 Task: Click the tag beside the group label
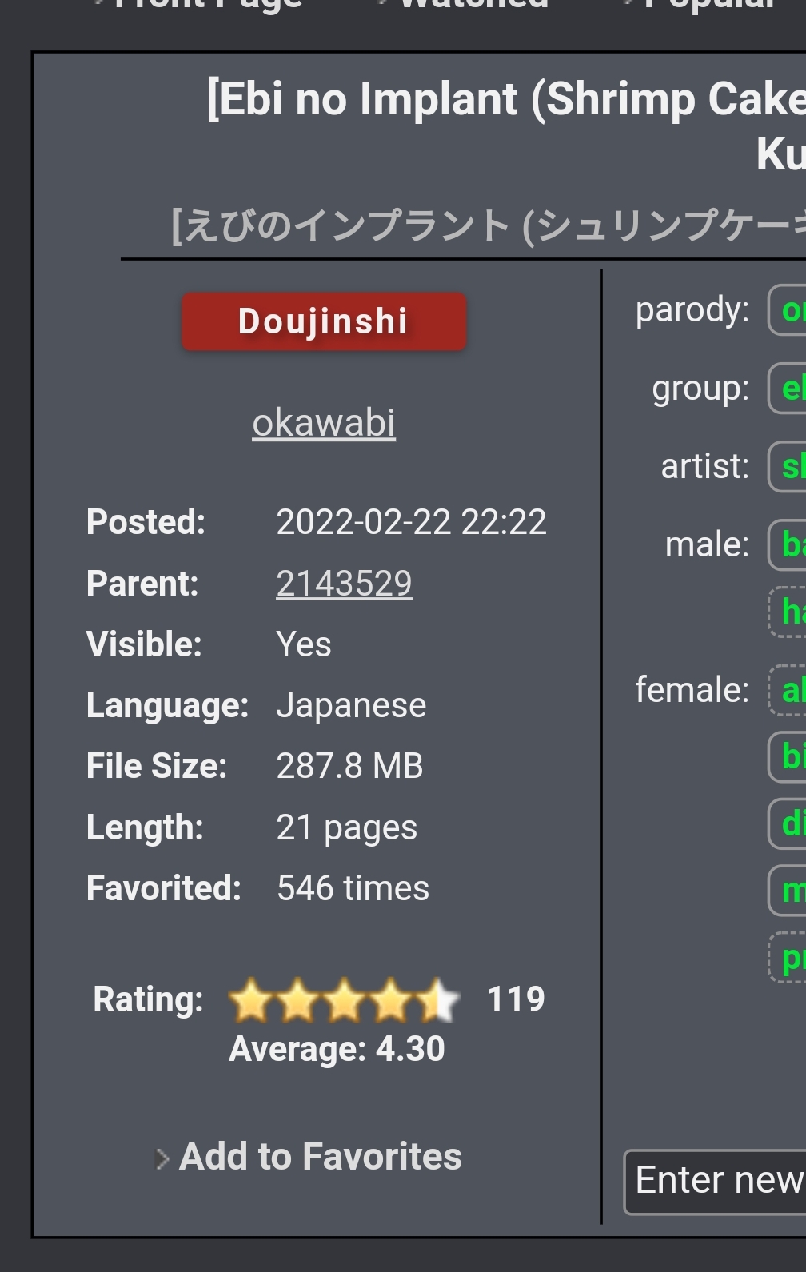point(788,389)
